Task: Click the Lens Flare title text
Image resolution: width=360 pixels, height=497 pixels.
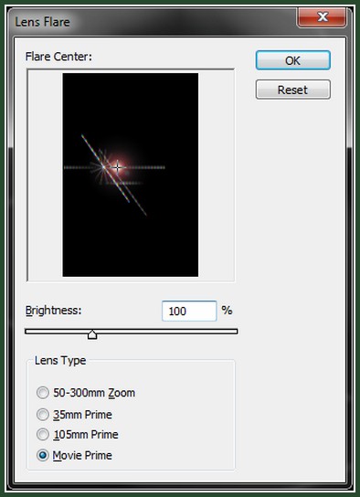Action: point(42,22)
